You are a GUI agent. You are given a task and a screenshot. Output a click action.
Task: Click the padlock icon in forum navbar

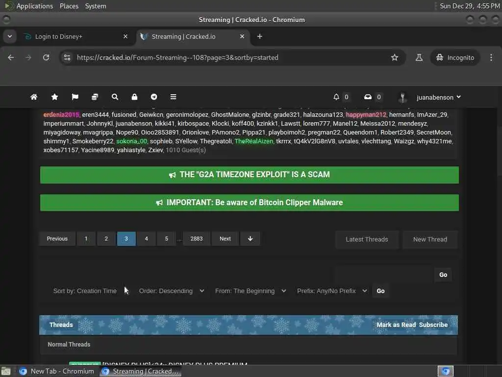pyautogui.click(x=134, y=97)
